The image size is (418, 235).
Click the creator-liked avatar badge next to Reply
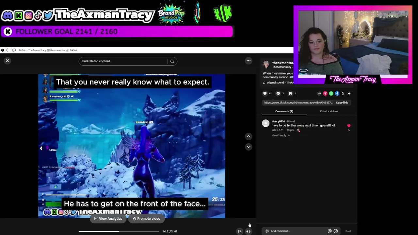(x=298, y=130)
